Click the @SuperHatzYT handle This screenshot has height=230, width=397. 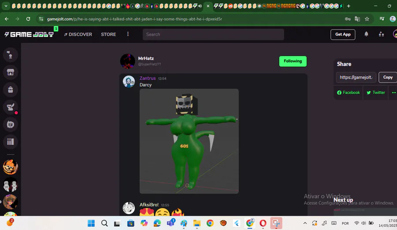pos(150,64)
